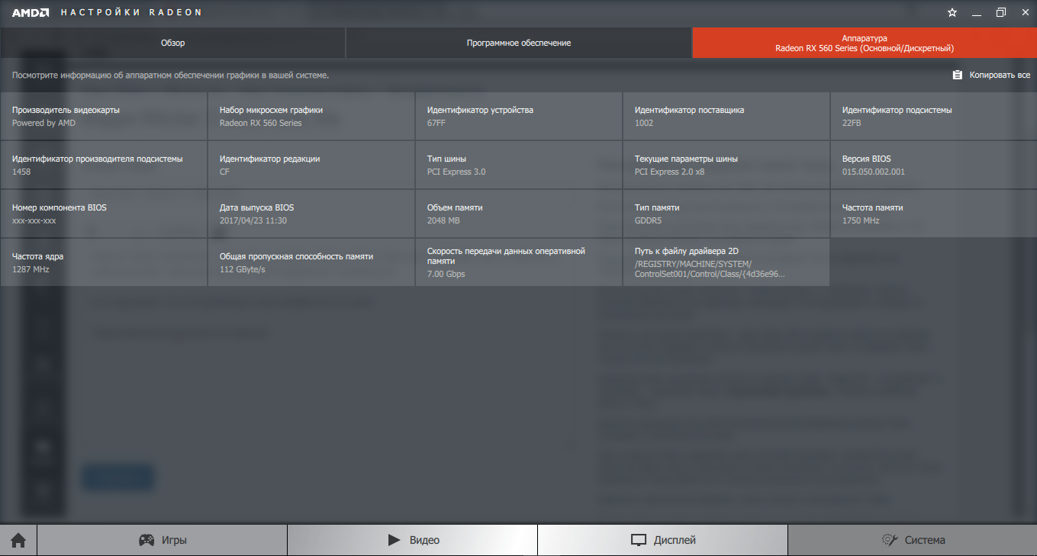Viewport: 1037px width, 556px height.
Task: Click the Тип памяти label
Action: [x=657, y=207]
